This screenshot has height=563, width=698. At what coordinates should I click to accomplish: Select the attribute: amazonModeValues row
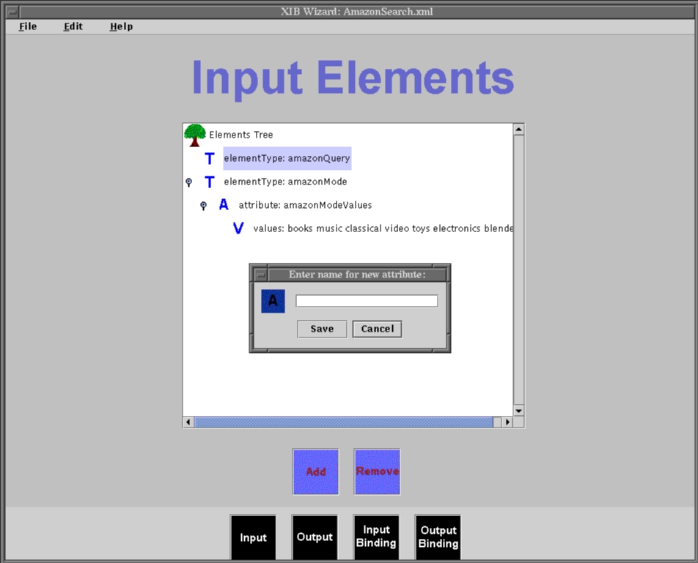tap(305, 205)
